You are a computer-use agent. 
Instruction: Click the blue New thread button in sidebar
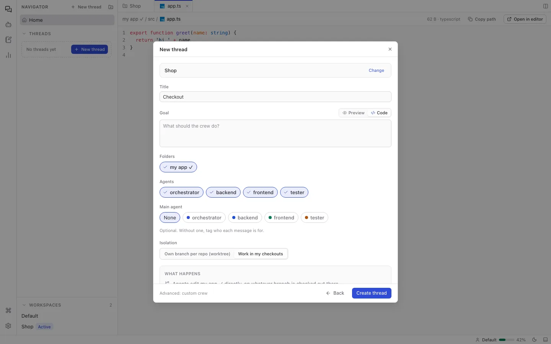click(90, 49)
